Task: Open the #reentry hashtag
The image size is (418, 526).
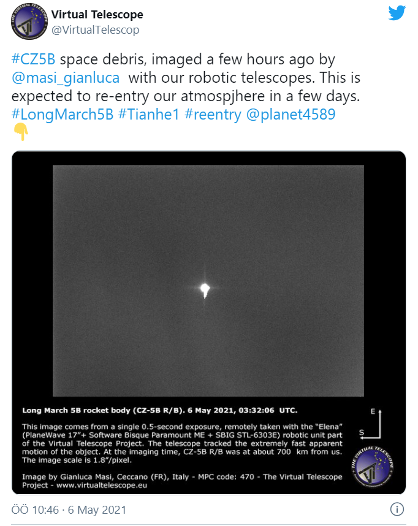Action: pyautogui.click(x=212, y=114)
